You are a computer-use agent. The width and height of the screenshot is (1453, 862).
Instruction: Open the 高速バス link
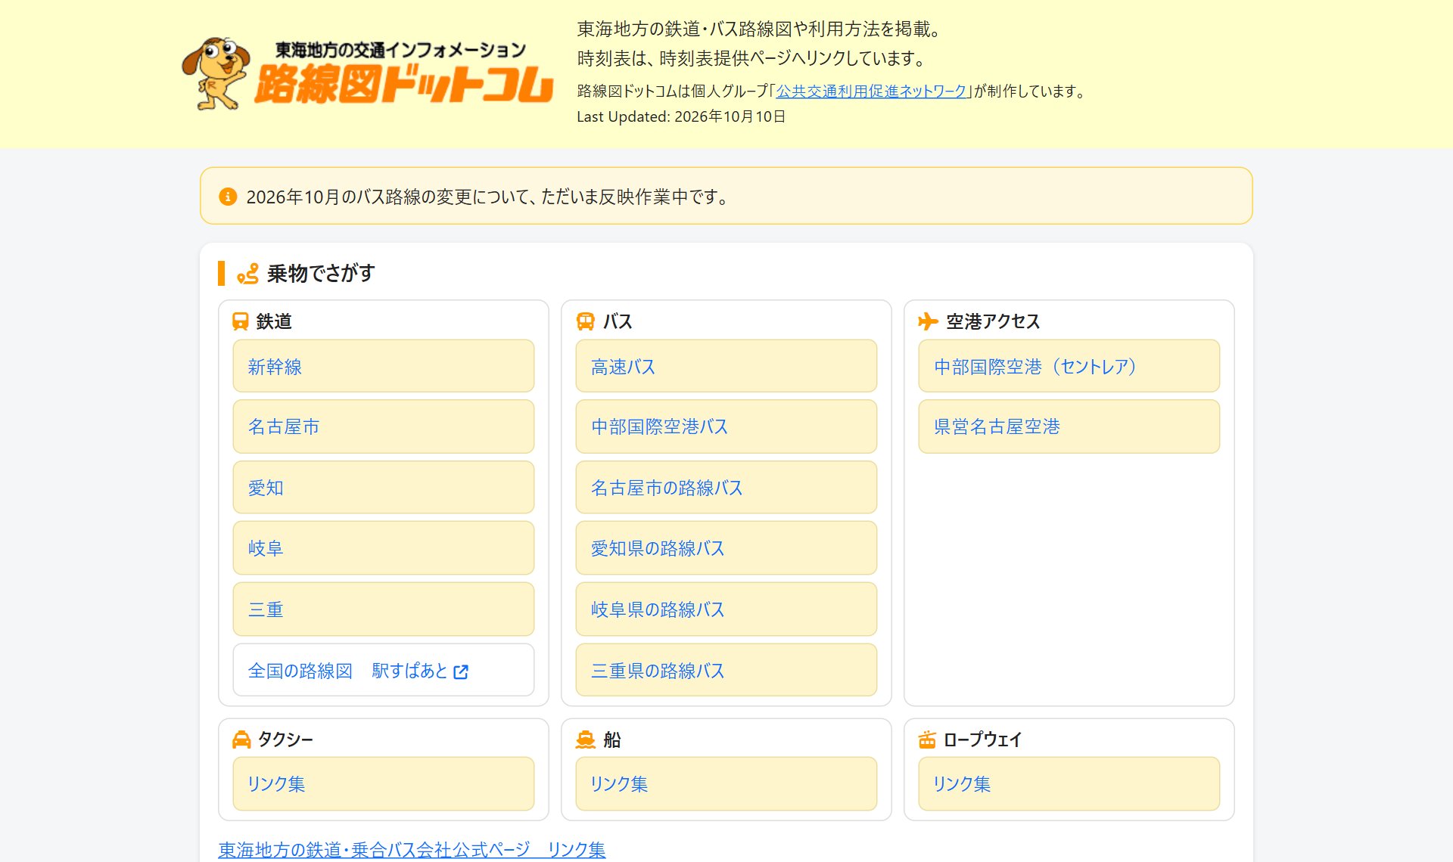726,366
